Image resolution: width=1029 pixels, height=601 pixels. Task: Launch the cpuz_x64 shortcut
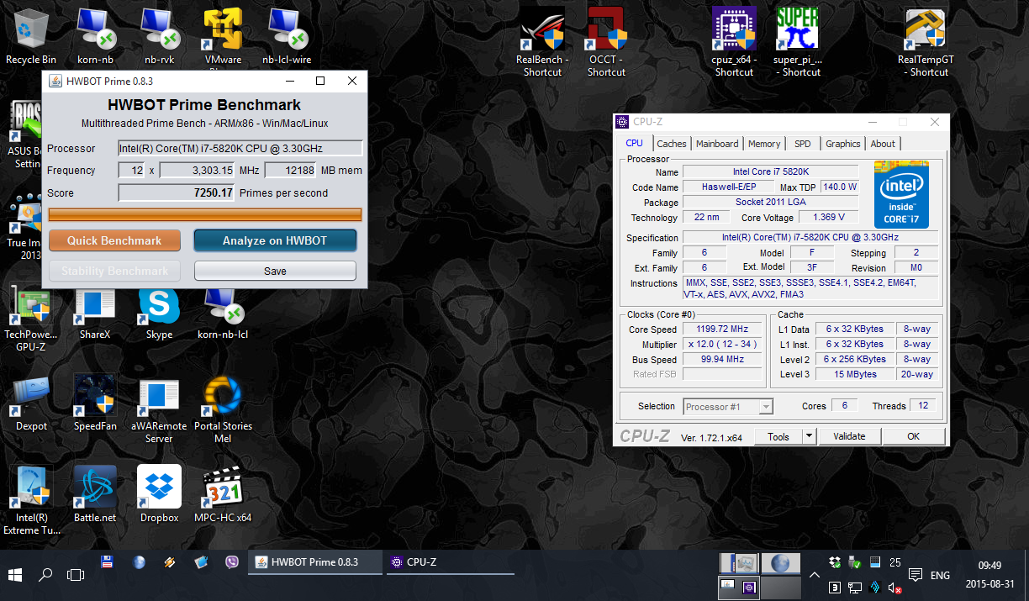point(734,42)
